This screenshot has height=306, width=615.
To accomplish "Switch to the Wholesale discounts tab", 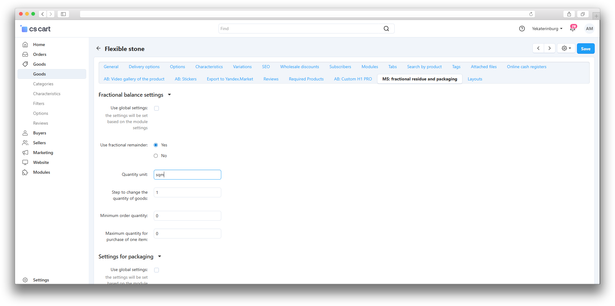I will [x=299, y=67].
